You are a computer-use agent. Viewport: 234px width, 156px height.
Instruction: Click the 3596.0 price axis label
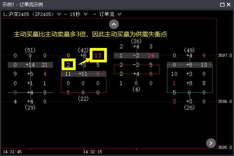click(225, 101)
